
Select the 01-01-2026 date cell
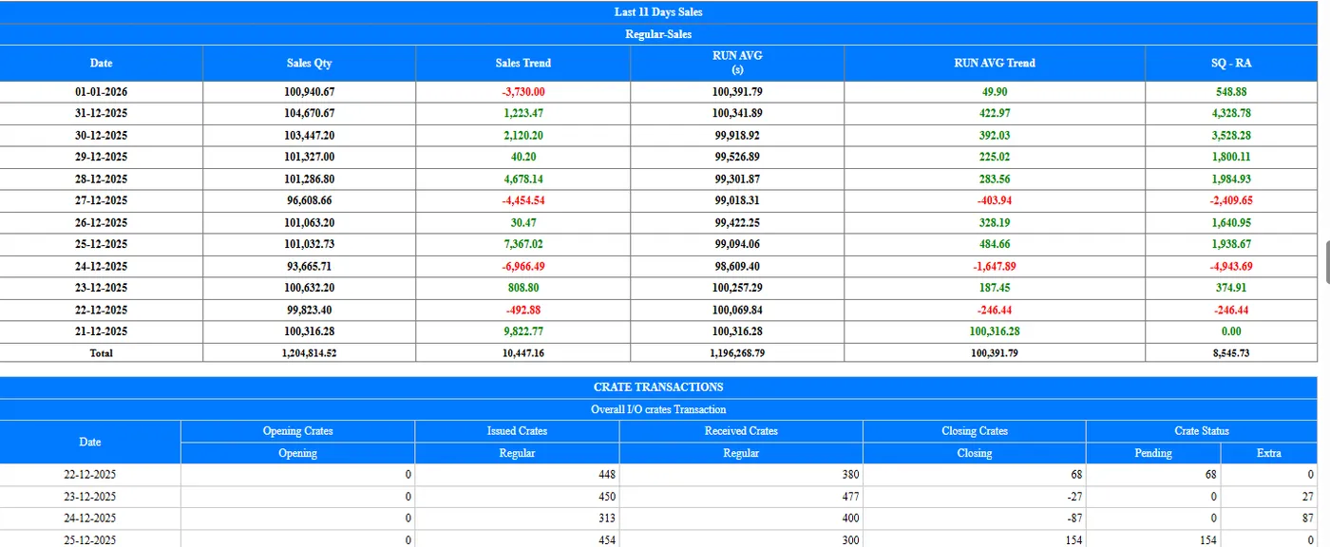pos(101,92)
